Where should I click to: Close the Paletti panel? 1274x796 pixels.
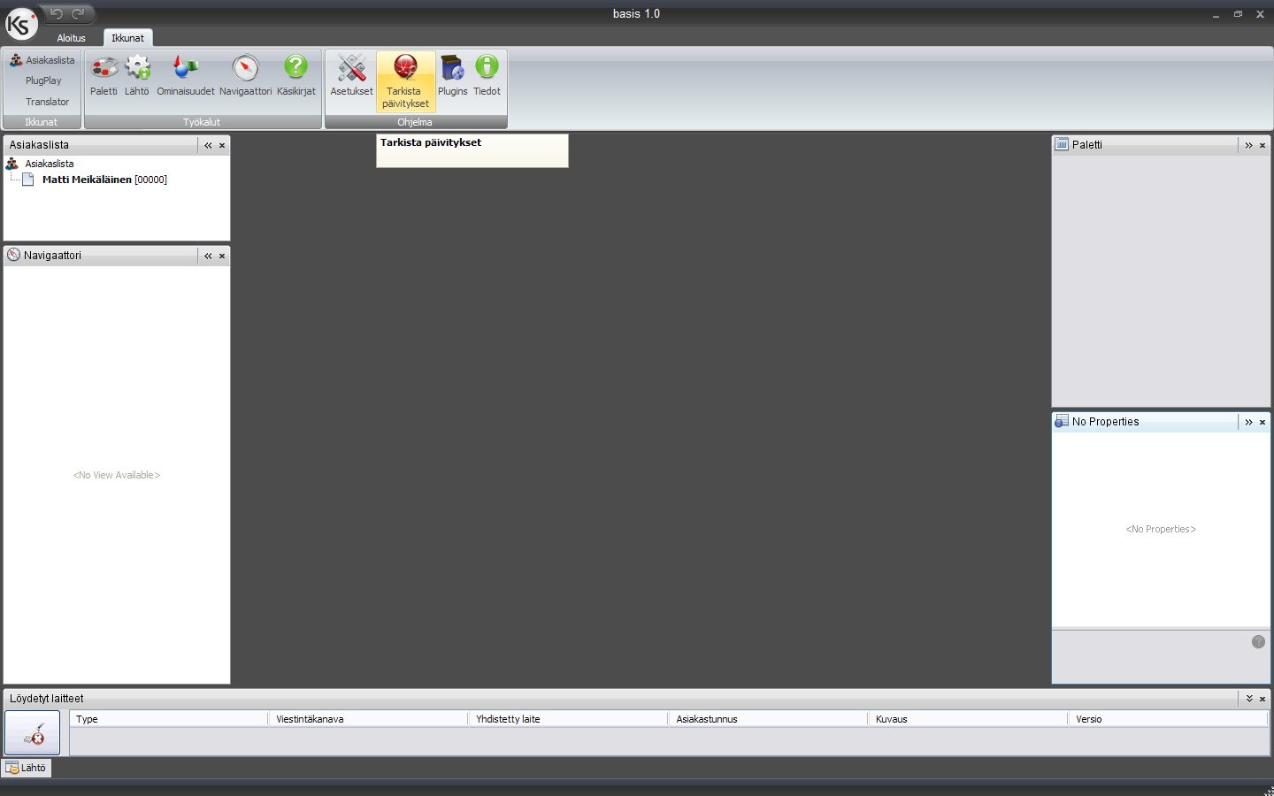pyautogui.click(x=1262, y=145)
